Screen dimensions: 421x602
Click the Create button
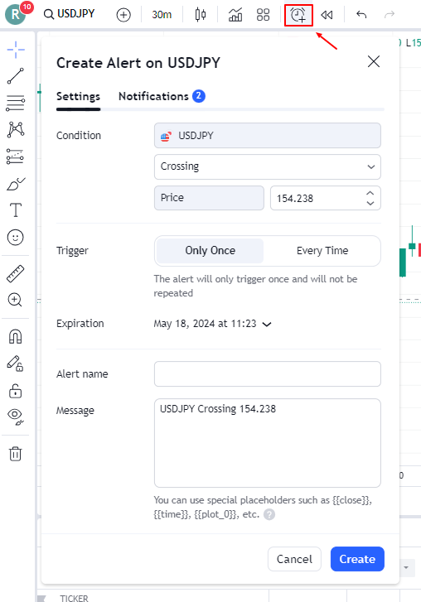coord(357,559)
